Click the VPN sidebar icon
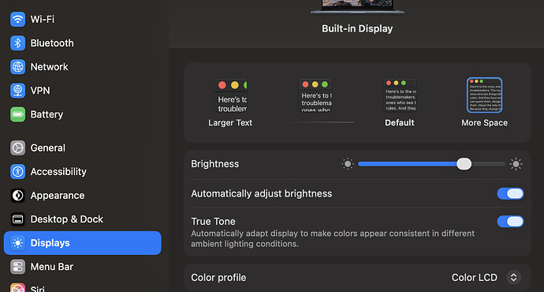 [x=17, y=91]
